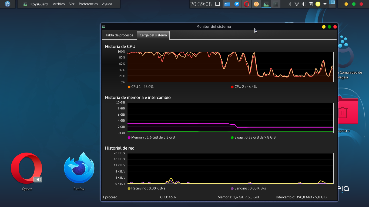The height and width of the screenshot is (207, 369).
Task: Open Wi-Fi networks in the system tray
Action: tap(297, 4)
